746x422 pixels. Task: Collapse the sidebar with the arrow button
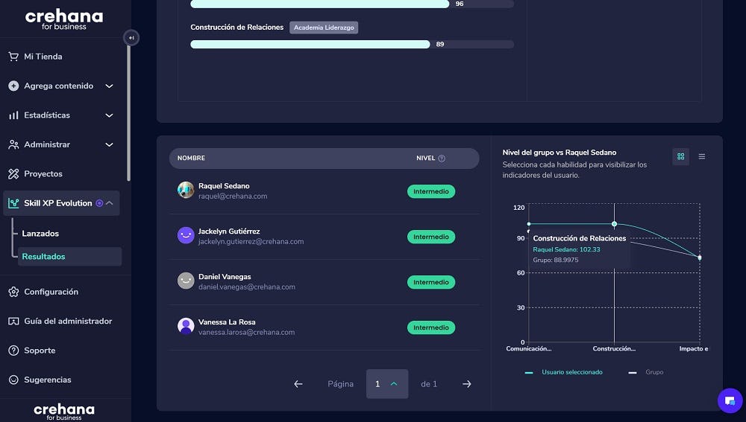pos(131,38)
